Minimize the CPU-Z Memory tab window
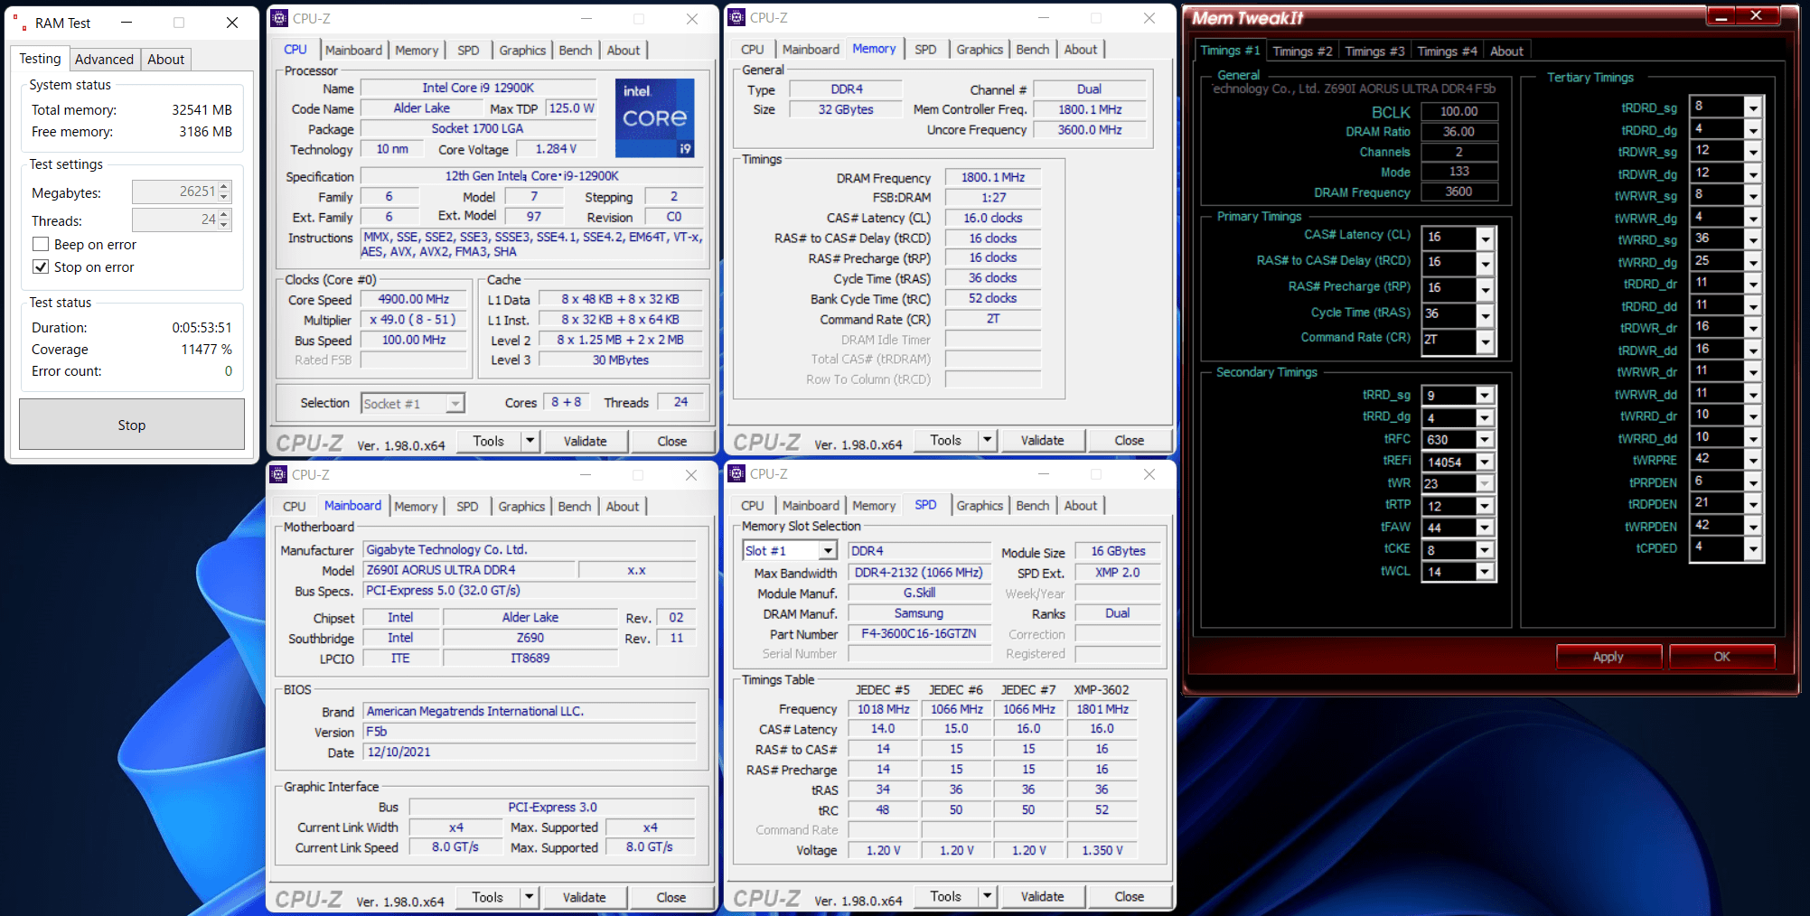The width and height of the screenshot is (1810, 916). point(1044,17)
